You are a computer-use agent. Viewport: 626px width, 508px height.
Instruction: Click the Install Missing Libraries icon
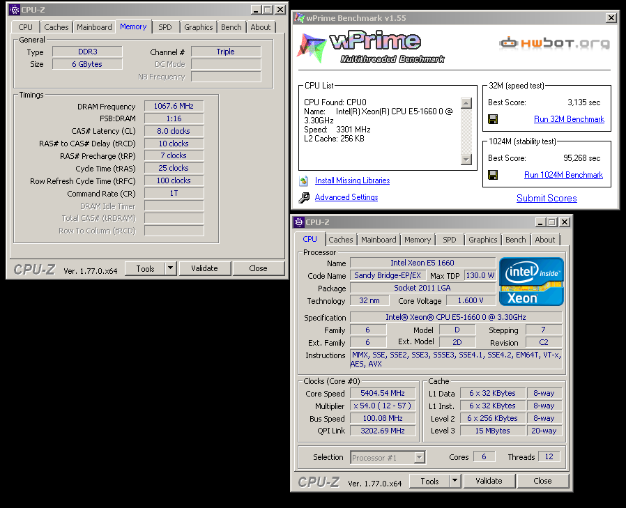(303, 180)
